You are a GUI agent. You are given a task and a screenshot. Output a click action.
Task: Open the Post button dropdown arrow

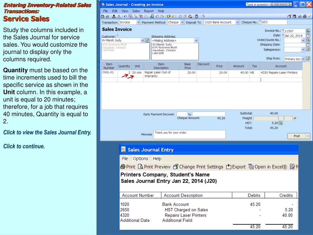(308, 136)
